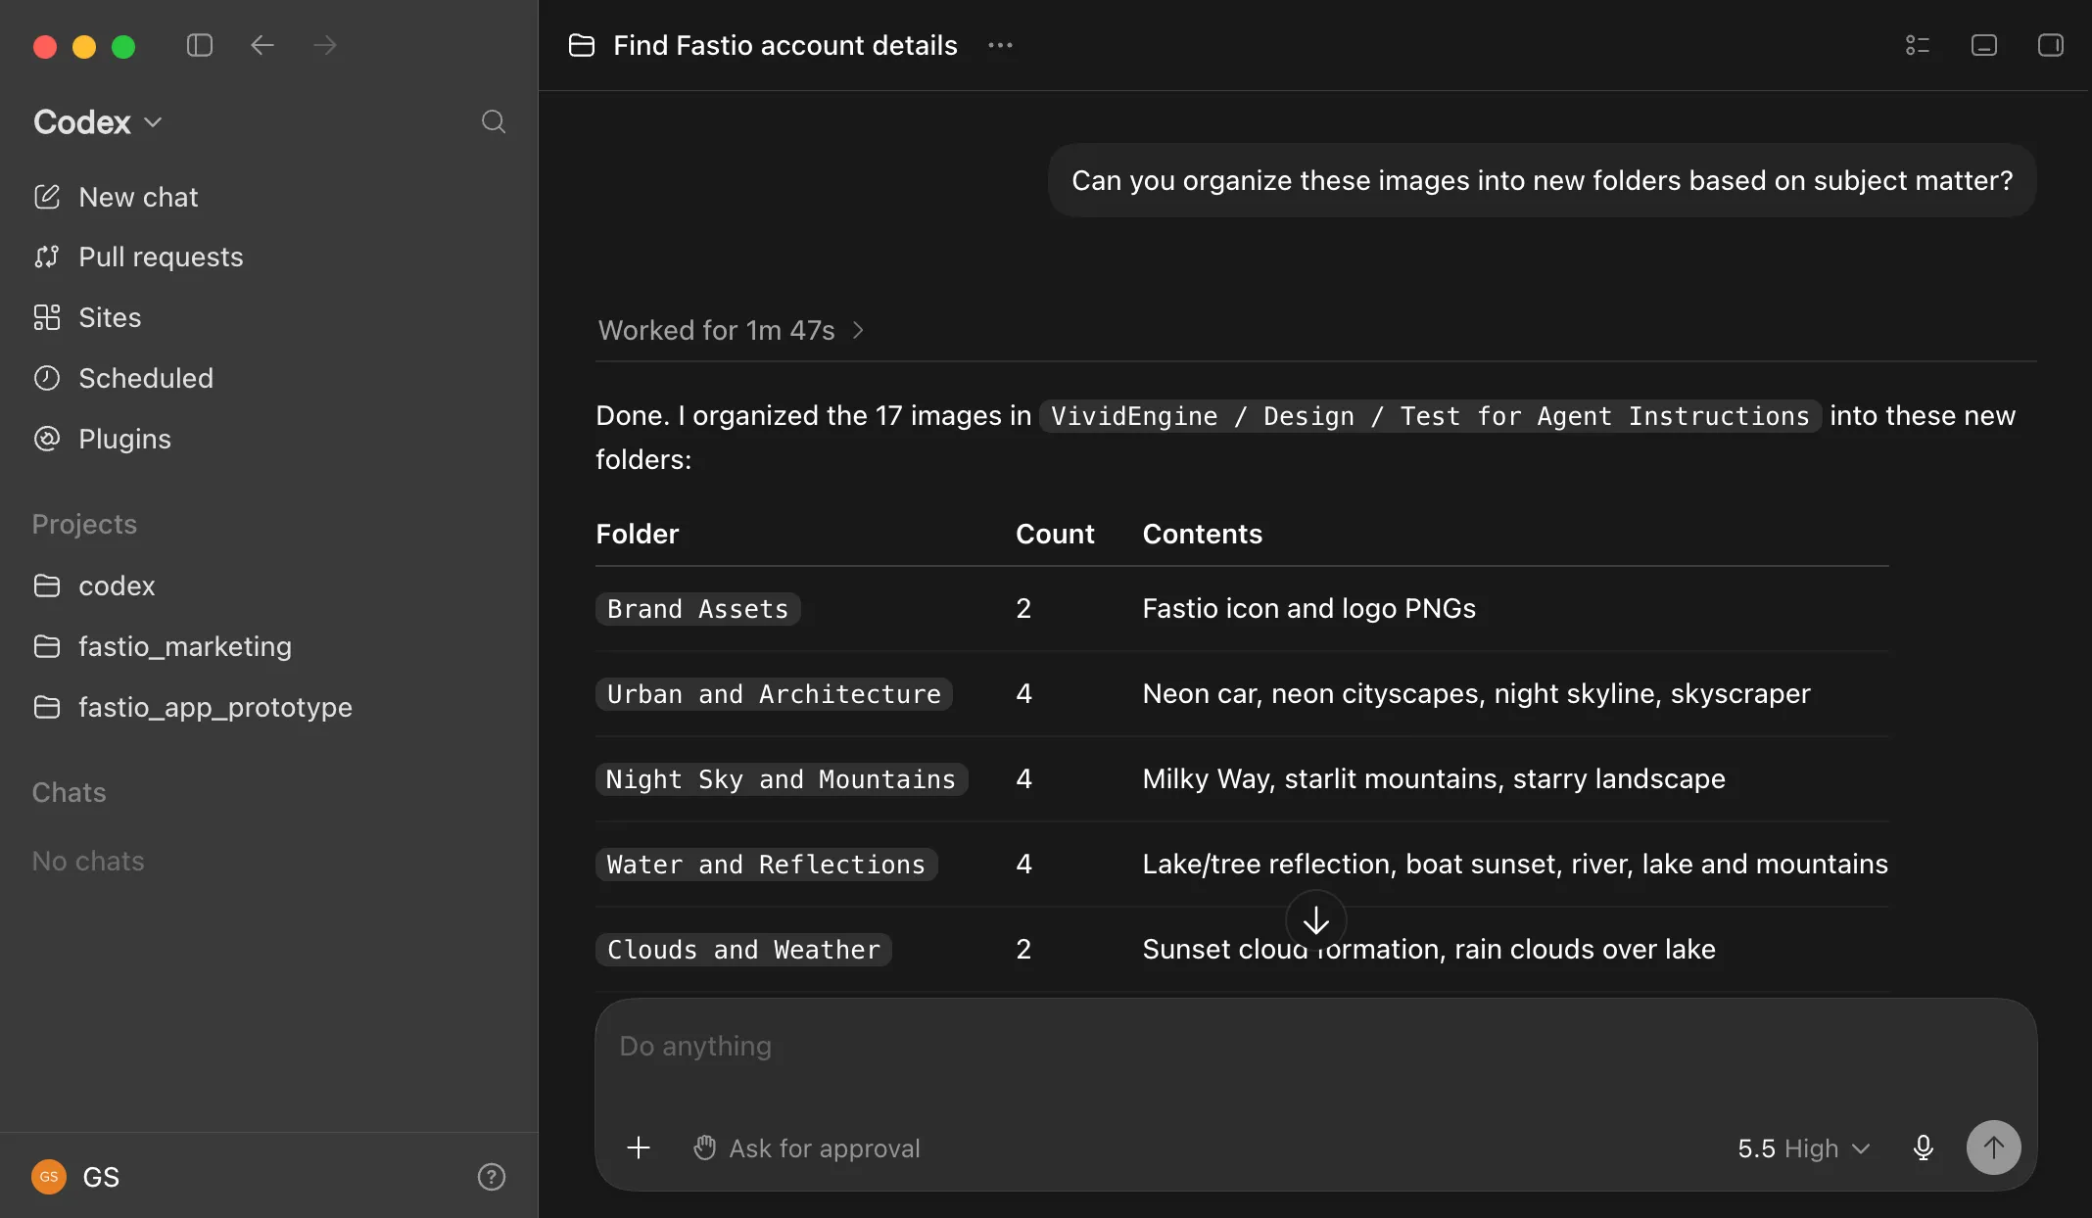Click the Sites grid icon
2092x1218 pixels.
click(x=47, y=317)
